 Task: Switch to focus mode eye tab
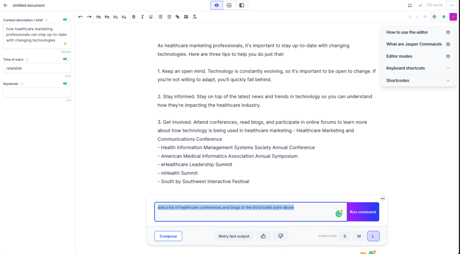coord(217,5)
